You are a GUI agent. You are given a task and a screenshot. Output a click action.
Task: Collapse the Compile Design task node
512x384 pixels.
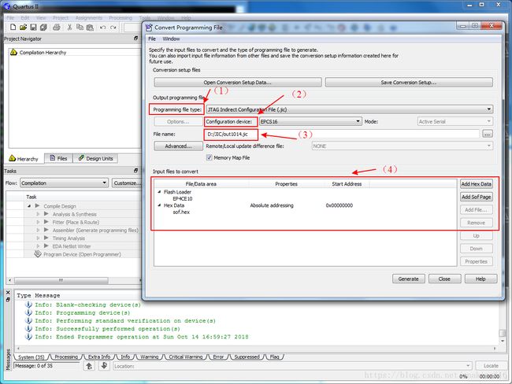29,206
